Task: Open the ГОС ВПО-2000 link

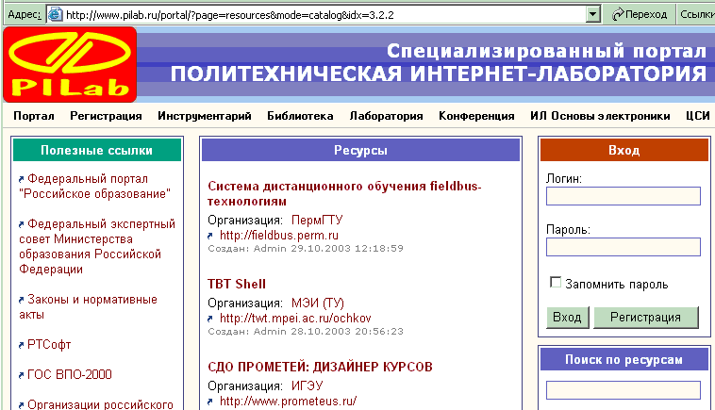Action: coord(69,374)
